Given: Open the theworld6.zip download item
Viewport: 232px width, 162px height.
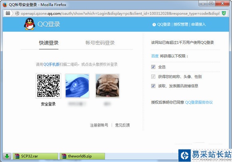Looking at the screenshot, I should (82, 156).
